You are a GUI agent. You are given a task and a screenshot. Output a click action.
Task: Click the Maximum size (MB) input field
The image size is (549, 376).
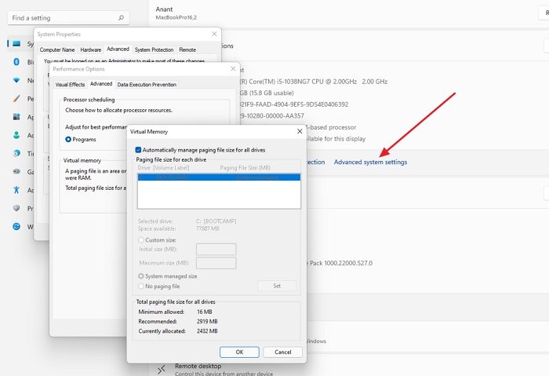click(216, 263)
